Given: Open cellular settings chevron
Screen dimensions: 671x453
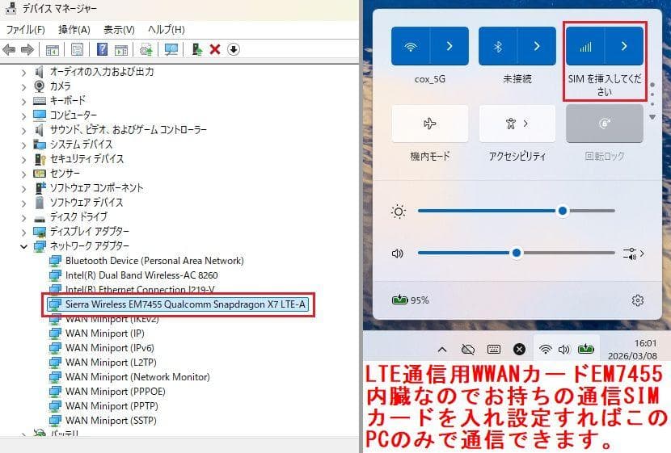Looking at the screenshot, I should [x=624, y=46].
